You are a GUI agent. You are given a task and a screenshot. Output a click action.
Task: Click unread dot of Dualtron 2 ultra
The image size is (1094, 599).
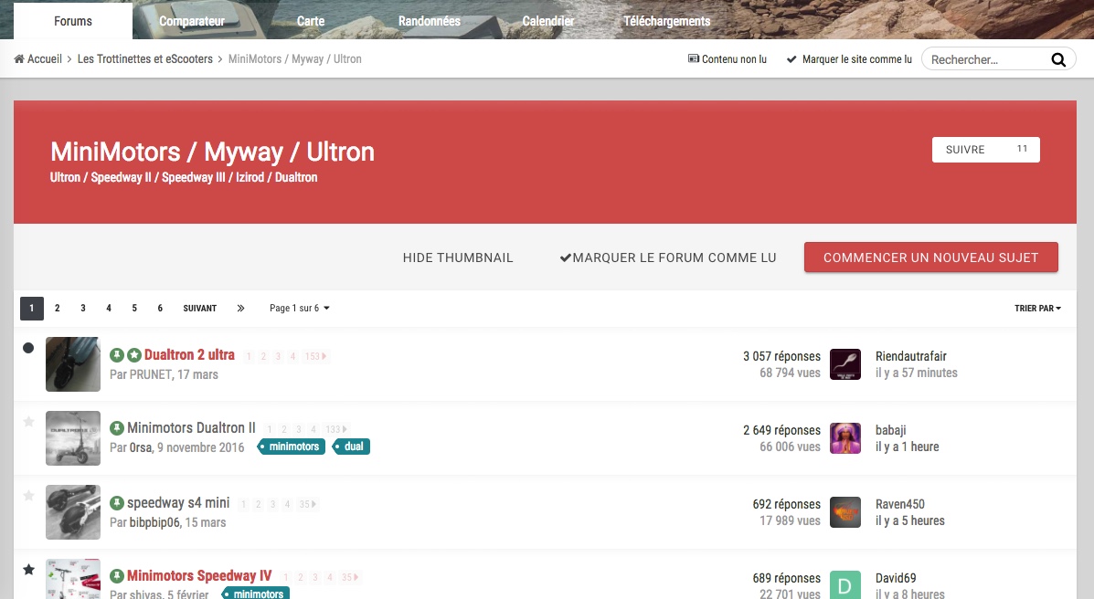(28, 348)
